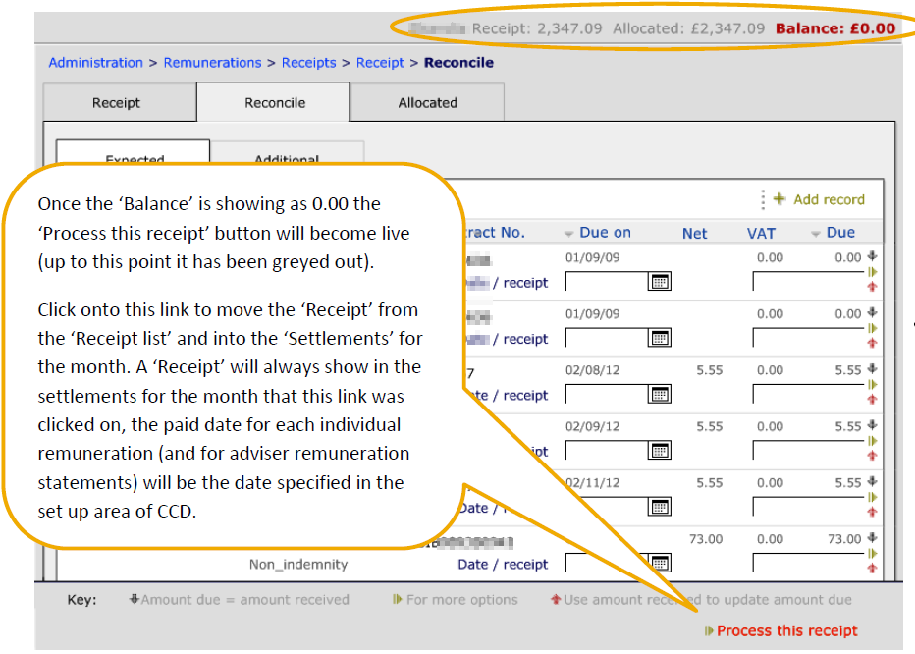Click the sort arrow beside the Due header
The width and height of the screenshot is (915, 654).
816,234
